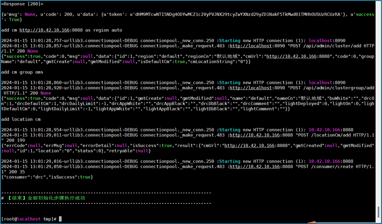The image size is (382, 224).
Task: Click the {"consumer":"drc","isSuccess":true} output line
Action: click(x=47, y=177)
